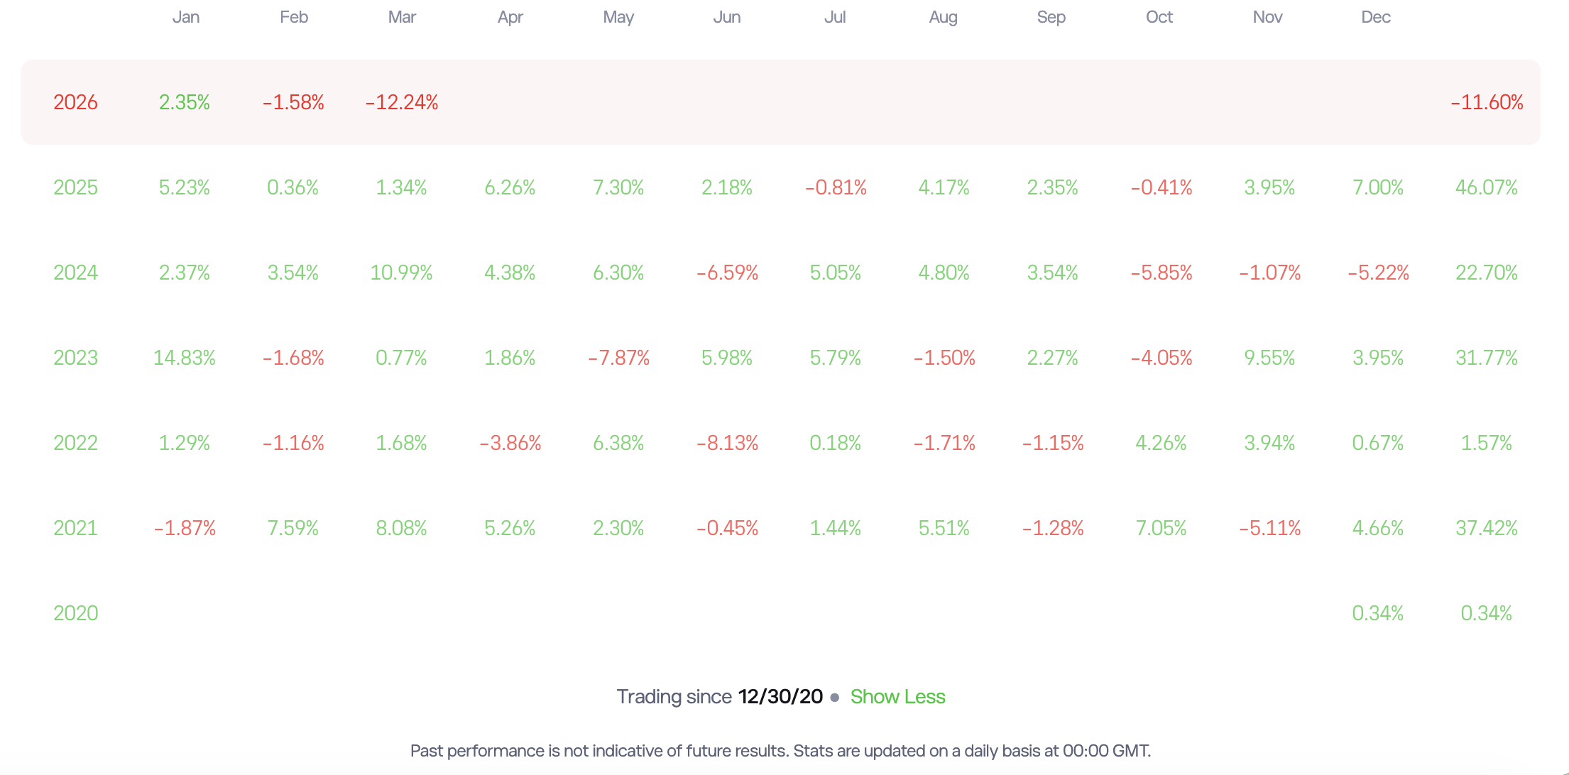Screen dimensions: 1569x775
Task: Select the 46.07% yearly total for 2025
Action: [1486, 187]
